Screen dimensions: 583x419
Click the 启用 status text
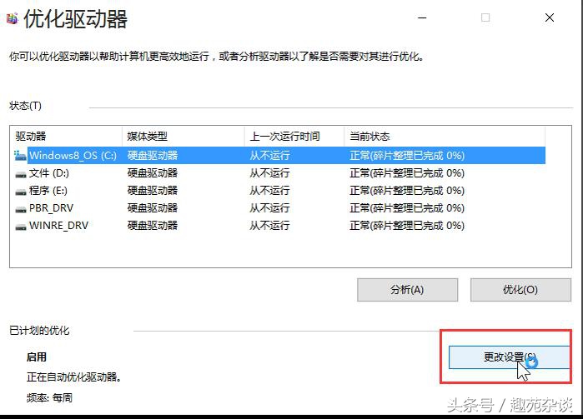(37, 357)
